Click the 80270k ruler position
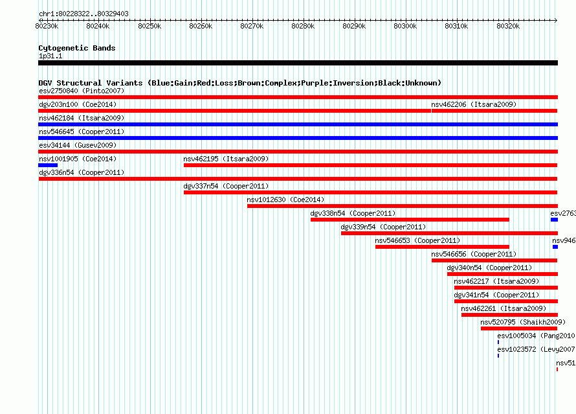This screenshot has width=576, height=414. [252, 26]
